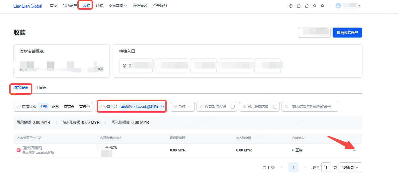Click the [暂无店铺名] store name
The width and height of the screenshot is (399, 186).
point(32,148)
